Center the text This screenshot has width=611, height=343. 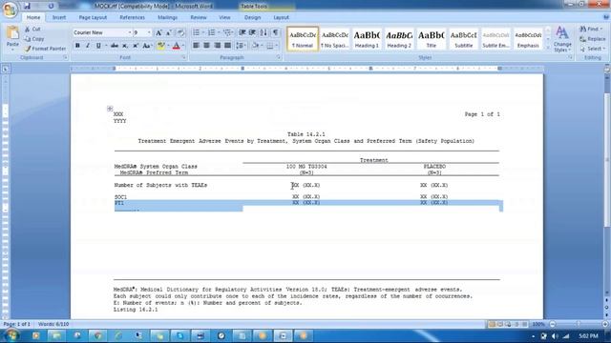tap(206, 46)
